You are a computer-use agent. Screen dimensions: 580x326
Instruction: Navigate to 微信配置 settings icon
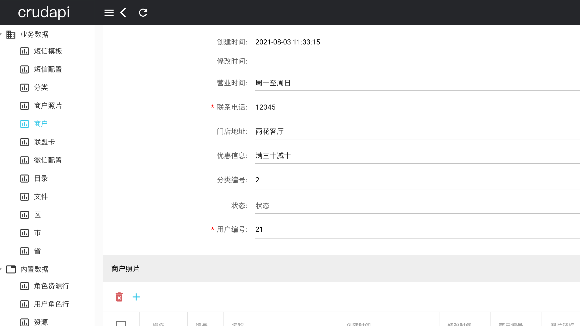coord(25,160)
